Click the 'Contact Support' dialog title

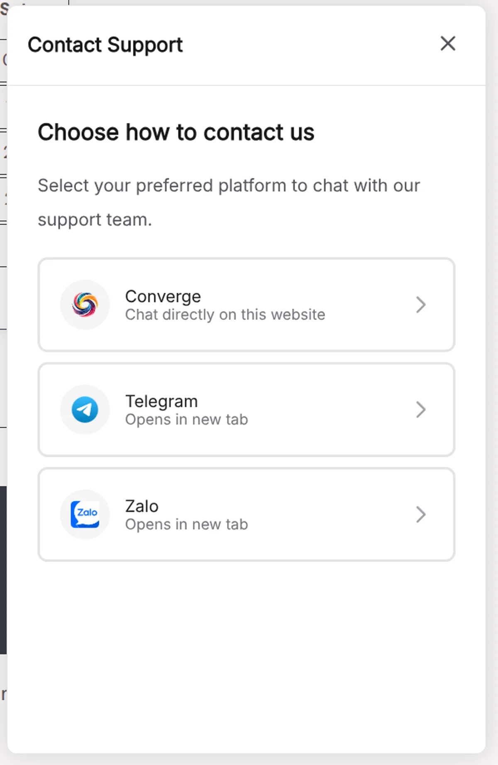click(105, 44)
